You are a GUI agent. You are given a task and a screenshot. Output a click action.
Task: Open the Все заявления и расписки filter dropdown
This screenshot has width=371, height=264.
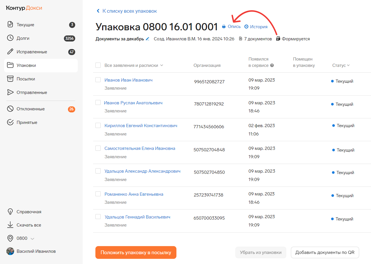click(x=134, y=65)
